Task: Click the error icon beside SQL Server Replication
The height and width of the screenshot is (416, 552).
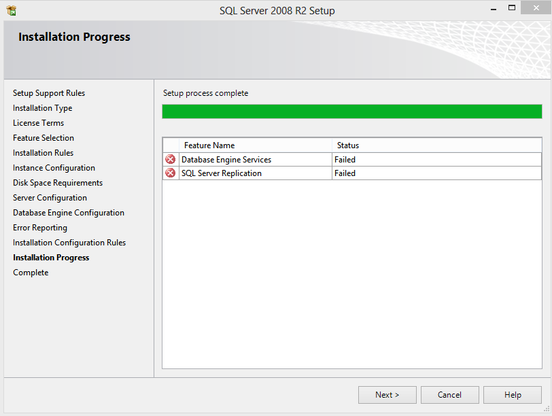Action: pyautogui.click(x=171, y=173)
